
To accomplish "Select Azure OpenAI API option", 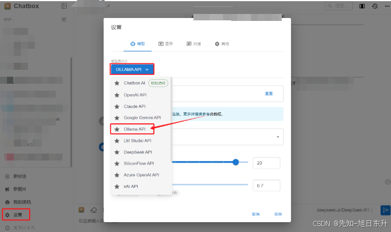I will coord(141,175).
